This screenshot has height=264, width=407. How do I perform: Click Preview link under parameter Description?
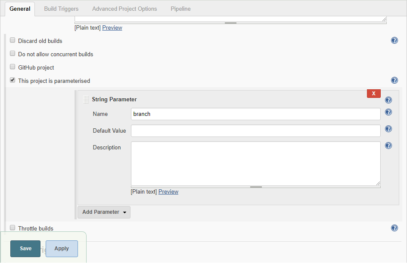tap(168, 192)
